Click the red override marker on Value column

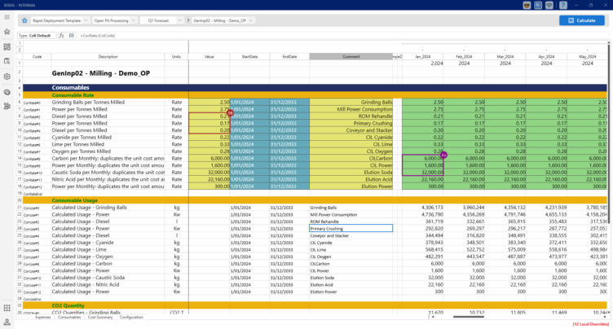tap(230, 113)
